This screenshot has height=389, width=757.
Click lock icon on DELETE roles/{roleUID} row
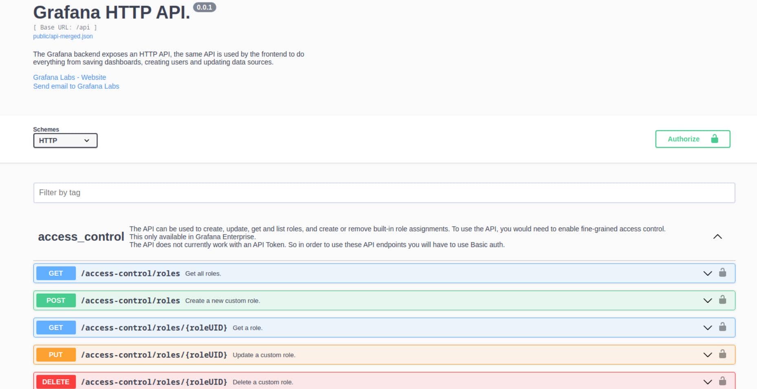[x=722, y=381]
